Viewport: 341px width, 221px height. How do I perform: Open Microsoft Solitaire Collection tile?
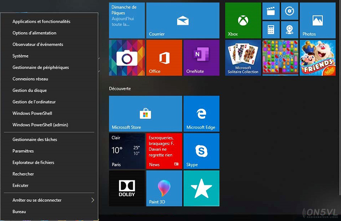243,58
